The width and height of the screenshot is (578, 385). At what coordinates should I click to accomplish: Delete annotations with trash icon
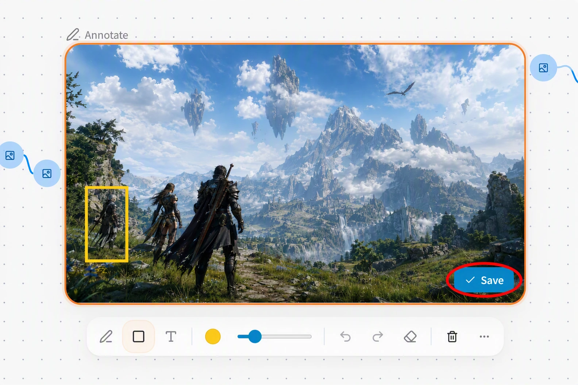pyautogui.click(x=452, y=337)
